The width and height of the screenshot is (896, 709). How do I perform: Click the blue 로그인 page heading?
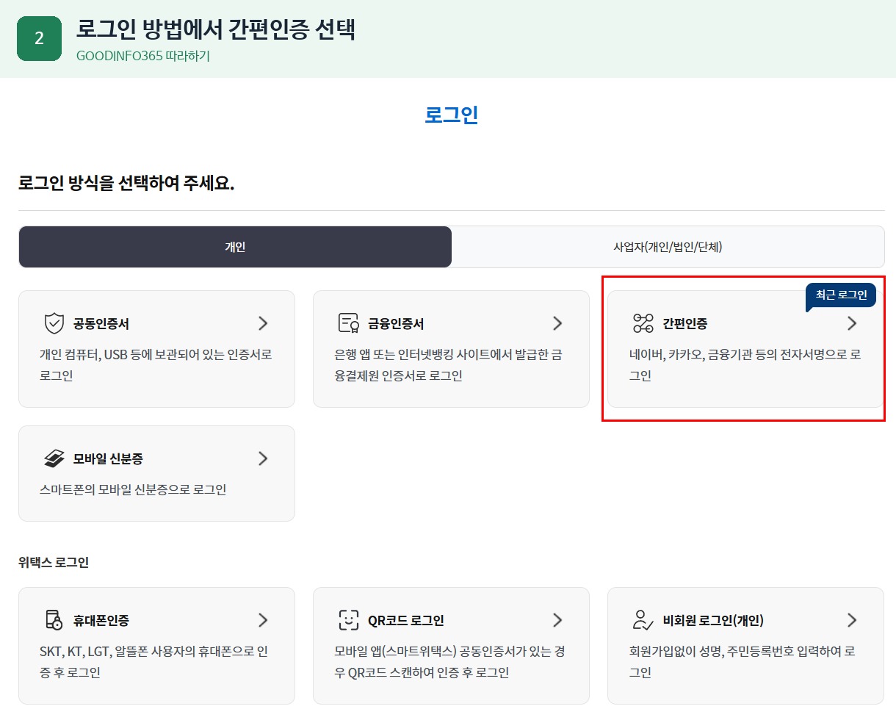tap(452, 115)
